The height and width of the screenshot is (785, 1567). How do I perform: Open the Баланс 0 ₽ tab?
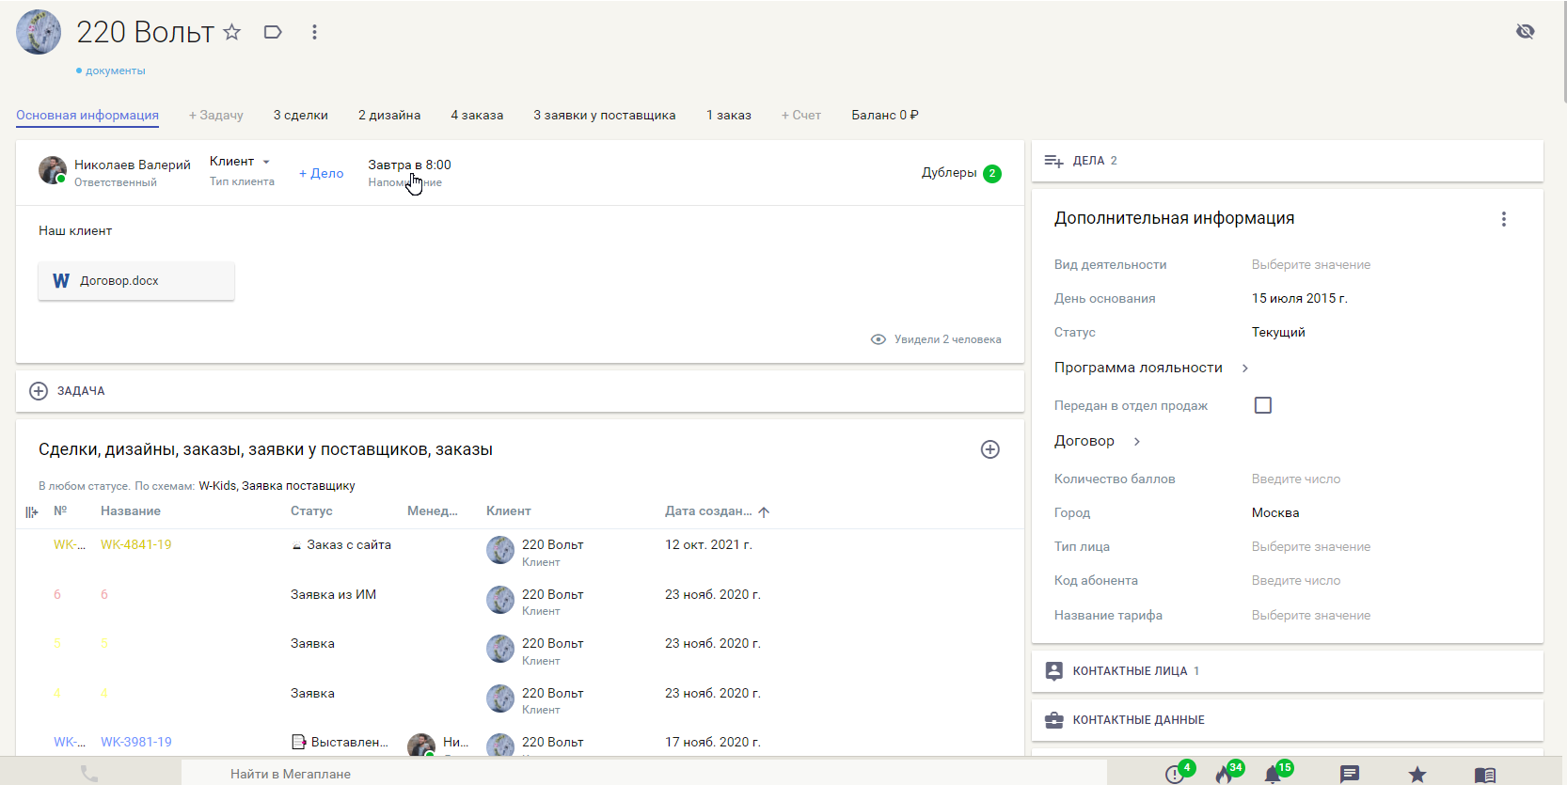(x=885, y=116)
